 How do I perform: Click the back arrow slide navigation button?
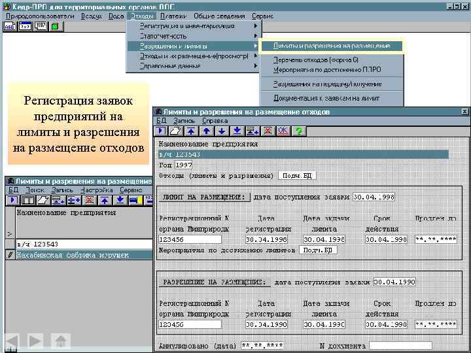tap(12, 341)
